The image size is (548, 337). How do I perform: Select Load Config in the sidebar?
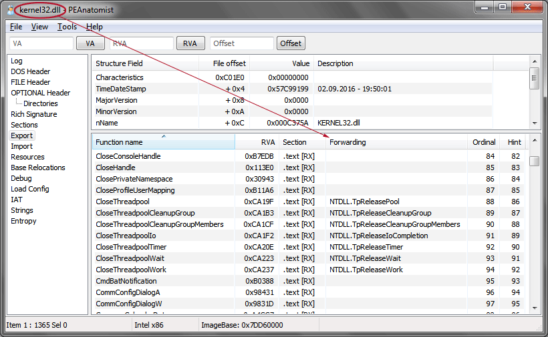[29, 189]
